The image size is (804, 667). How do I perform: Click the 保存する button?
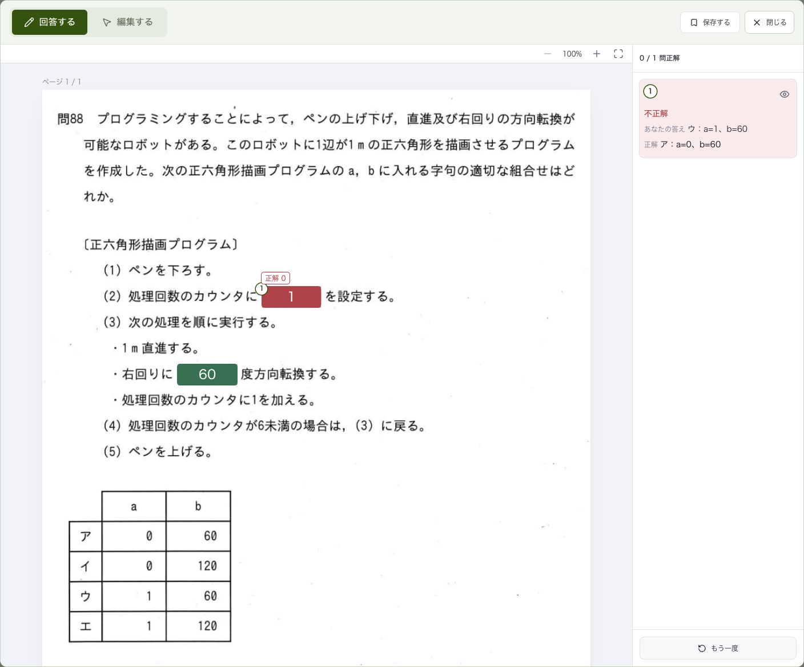click(x=710, y=22)
